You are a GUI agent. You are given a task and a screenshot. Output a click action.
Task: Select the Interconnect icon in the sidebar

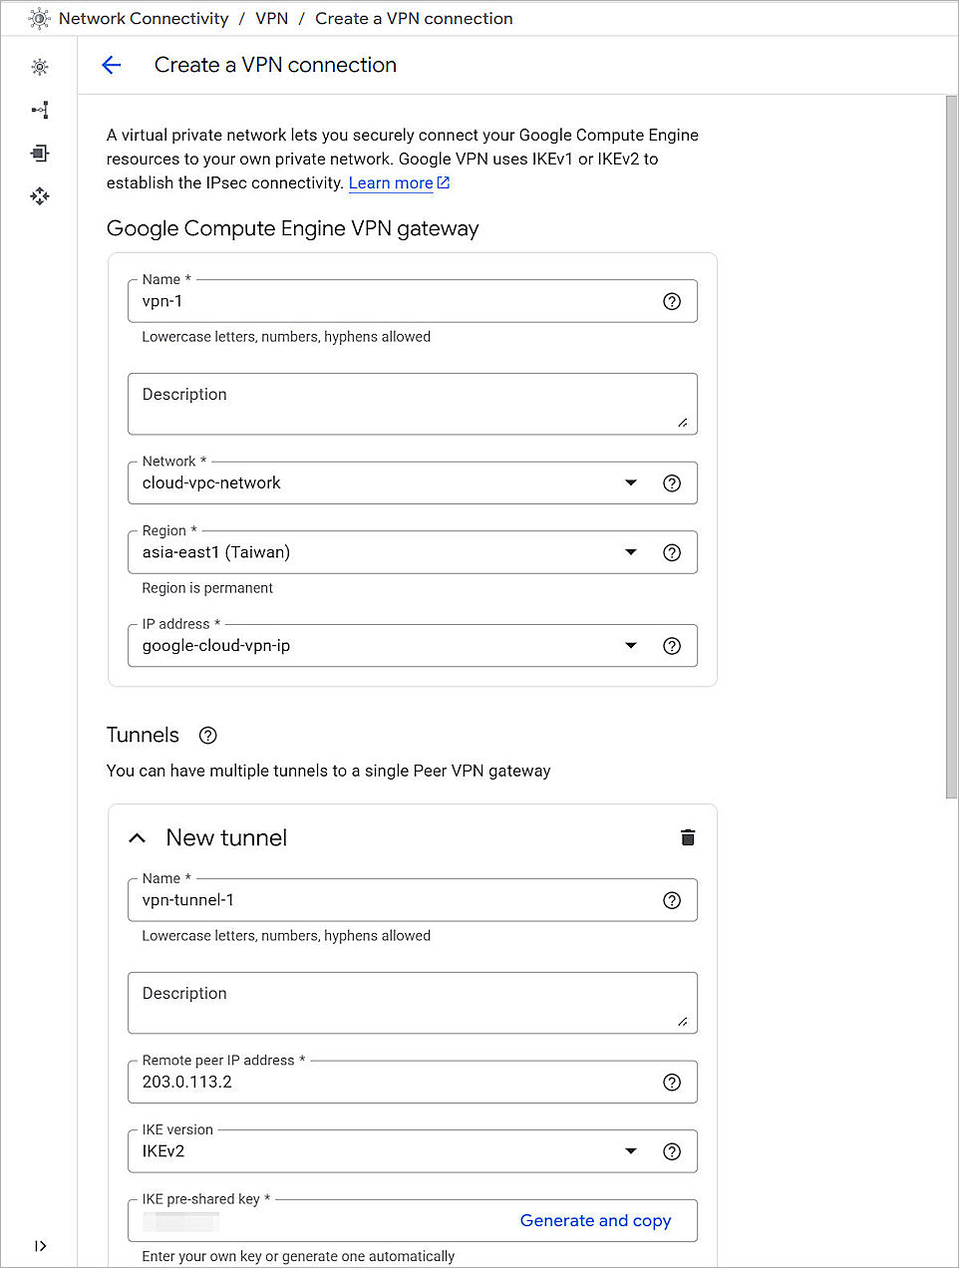click(40, 153)
